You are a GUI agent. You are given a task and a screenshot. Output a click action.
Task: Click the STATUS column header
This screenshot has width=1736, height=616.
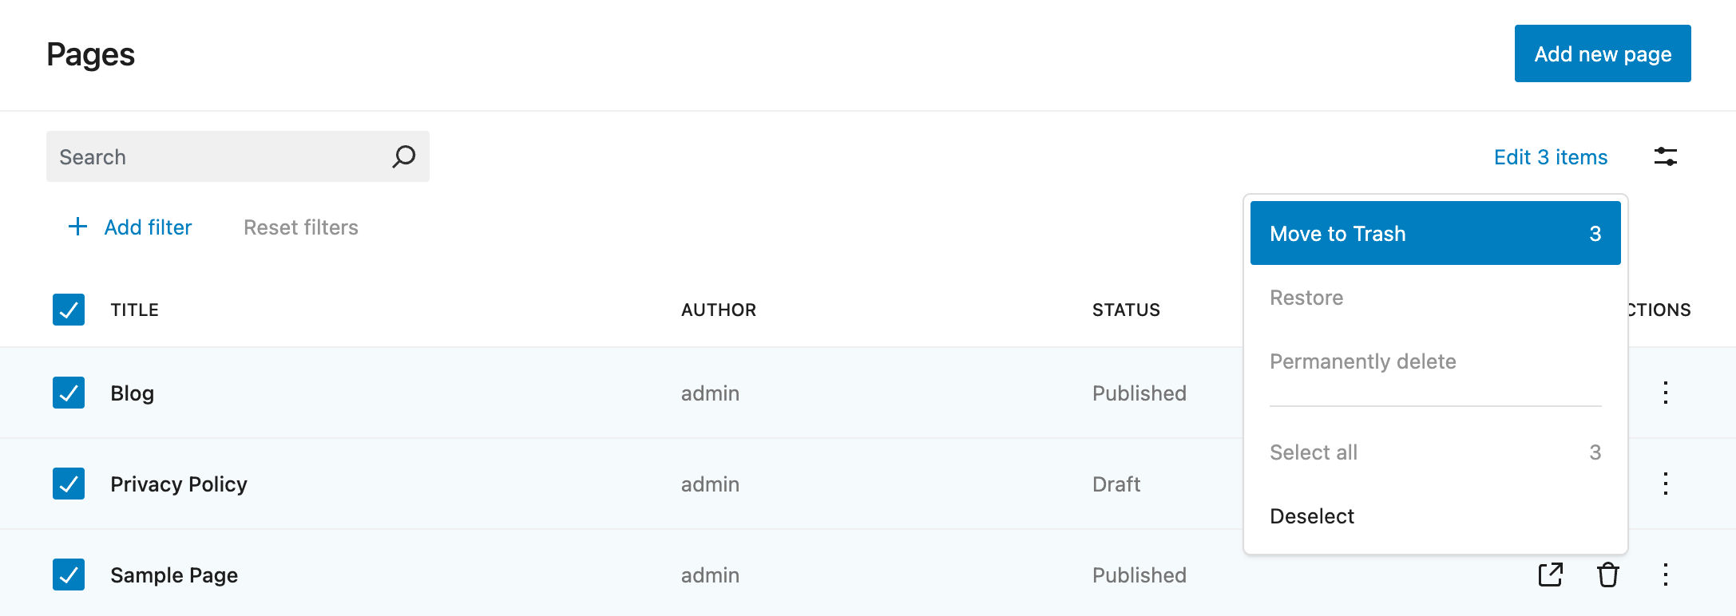(1126, 310)
